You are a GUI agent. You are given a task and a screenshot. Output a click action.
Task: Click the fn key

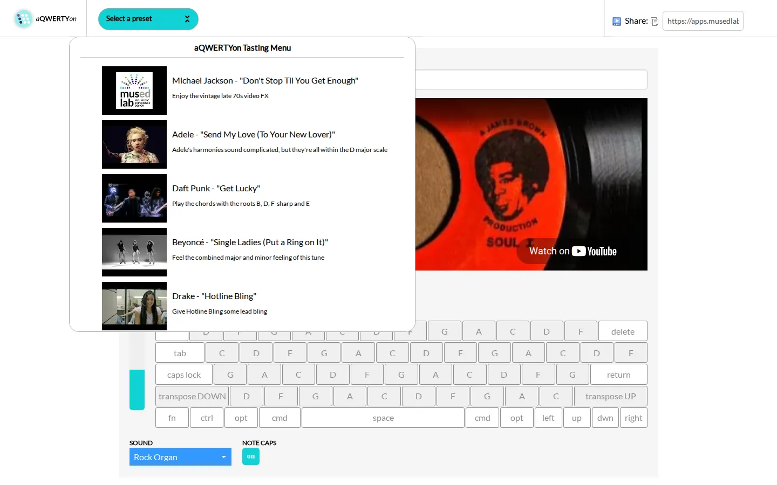(172, 418)
